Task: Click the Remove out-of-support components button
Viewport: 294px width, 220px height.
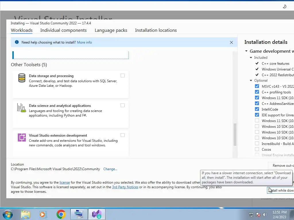Action: pos(281,166)
